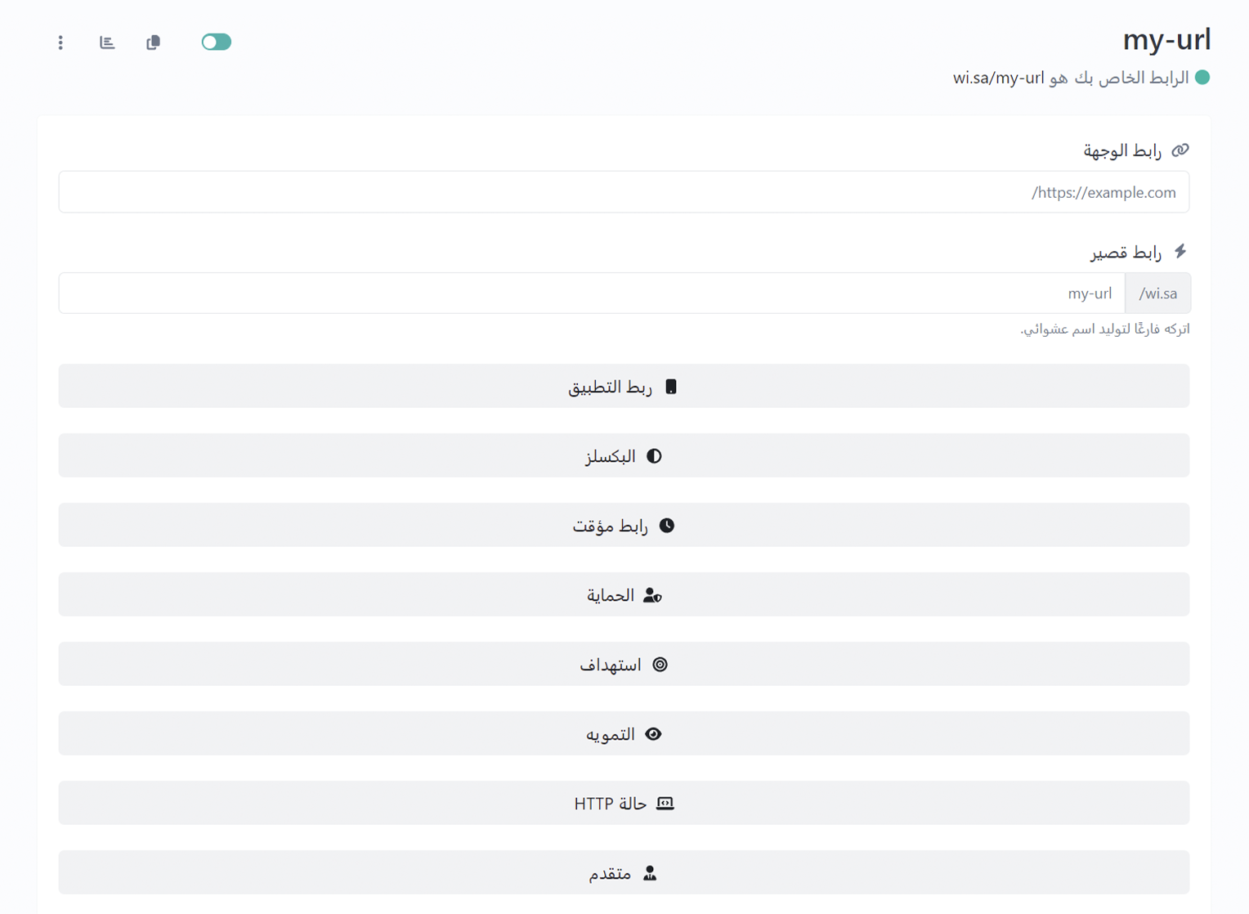Viewport: 1249px width, 914px height.
Task: Click the chain link icon beside رابط الوجهة
Action: click(x=1180, y=150)
